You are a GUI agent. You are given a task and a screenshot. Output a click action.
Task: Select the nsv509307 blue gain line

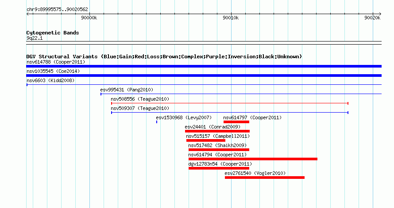(x=230, y=113)
